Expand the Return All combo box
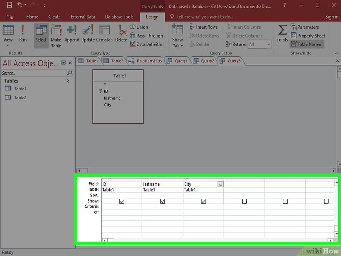The height and width of the screenshot is (256, 341). [x=269, y=44]
